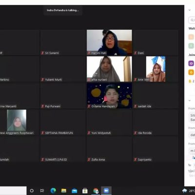Click the weather icon in the system tray
195x195 pixels.
185,191
